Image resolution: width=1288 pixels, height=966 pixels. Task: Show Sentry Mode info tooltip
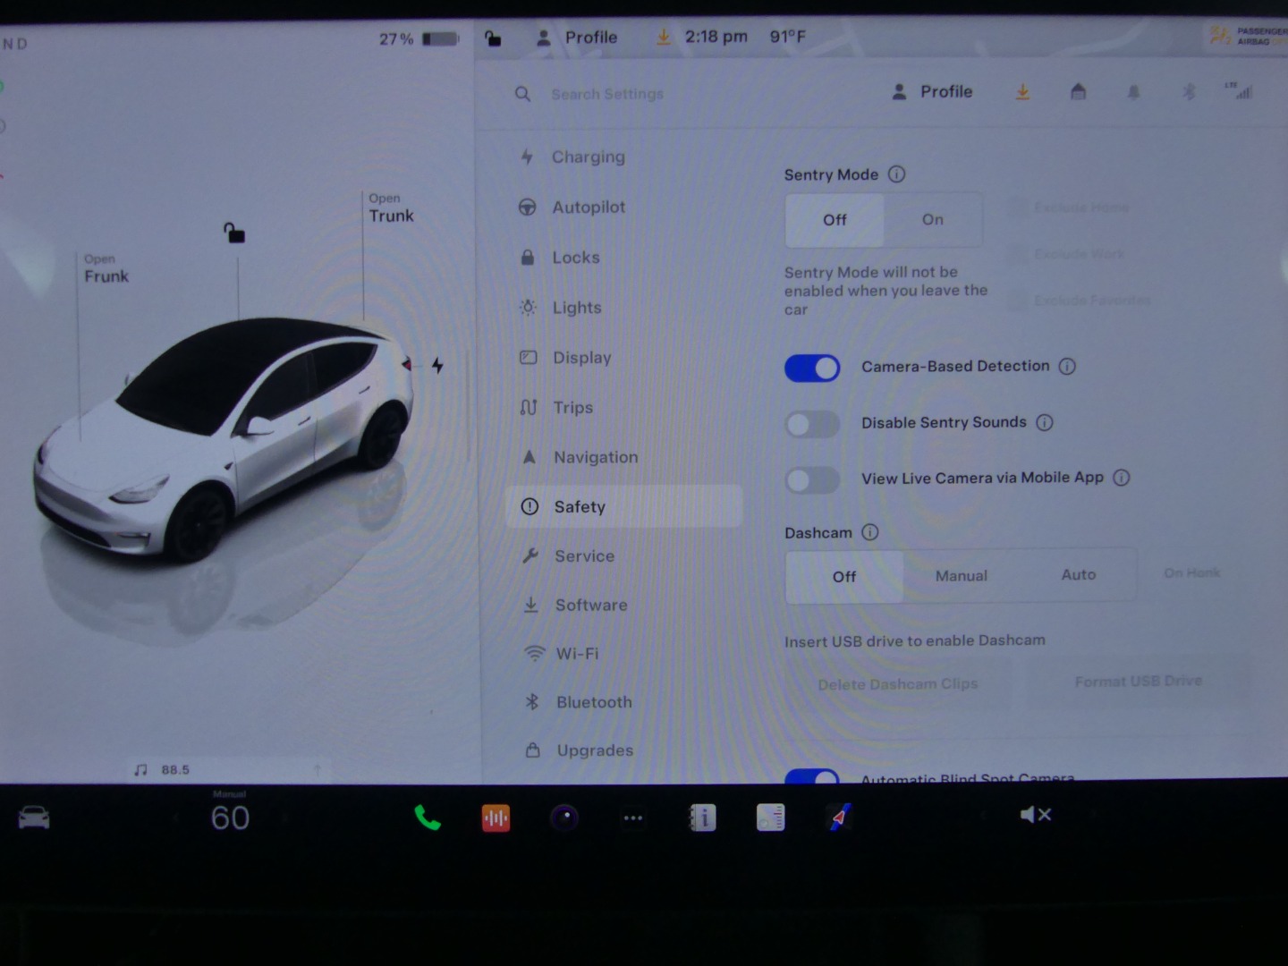tap(896, 174)
